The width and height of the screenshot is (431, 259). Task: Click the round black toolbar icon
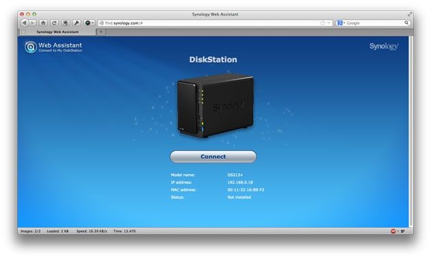tap(88, 23)
